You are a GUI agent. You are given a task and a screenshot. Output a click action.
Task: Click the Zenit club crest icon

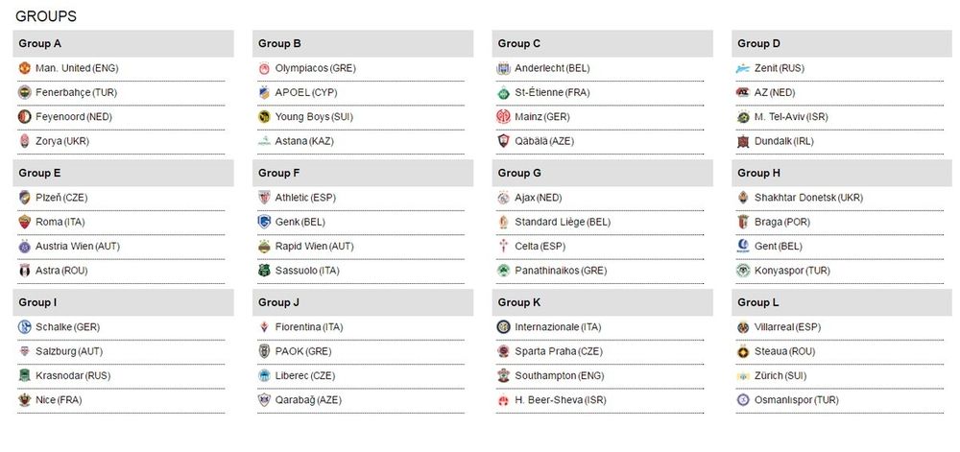743,68
